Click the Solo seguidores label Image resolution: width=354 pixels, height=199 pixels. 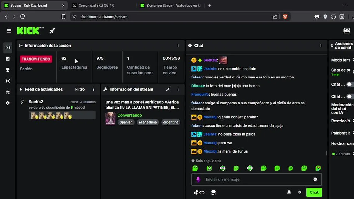coord(208,161)
